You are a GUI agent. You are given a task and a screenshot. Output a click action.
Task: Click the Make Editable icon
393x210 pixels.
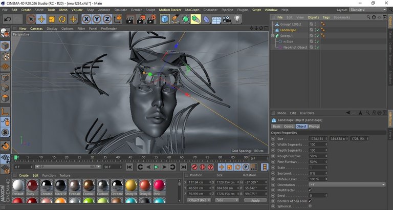point(5,33)
